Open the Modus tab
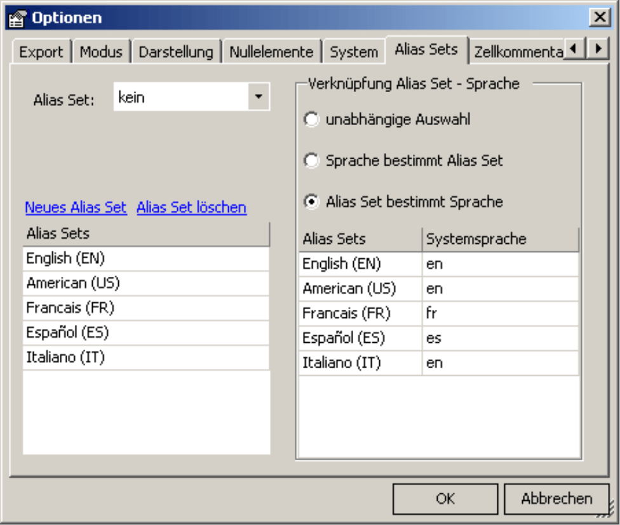 click(101, 52)
